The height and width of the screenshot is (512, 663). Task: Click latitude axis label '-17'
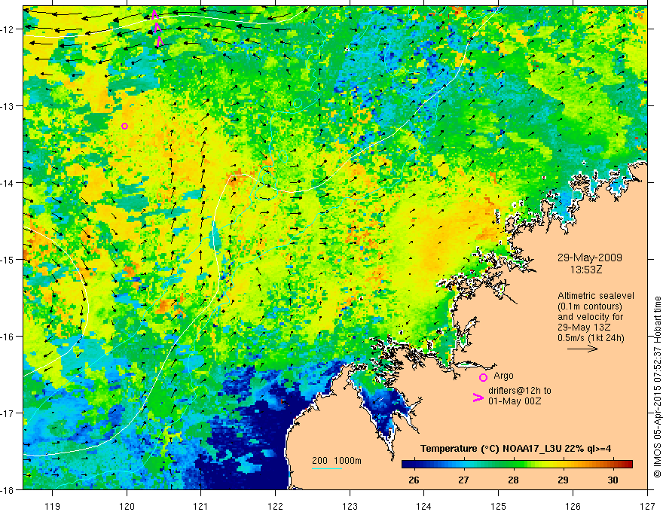tap(8, 413)
